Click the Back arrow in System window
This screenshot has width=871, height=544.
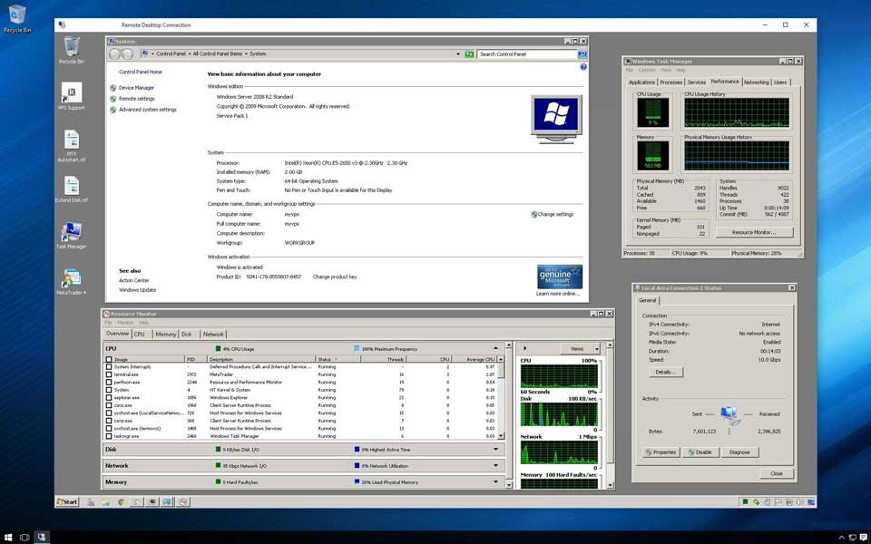point(114,54)
